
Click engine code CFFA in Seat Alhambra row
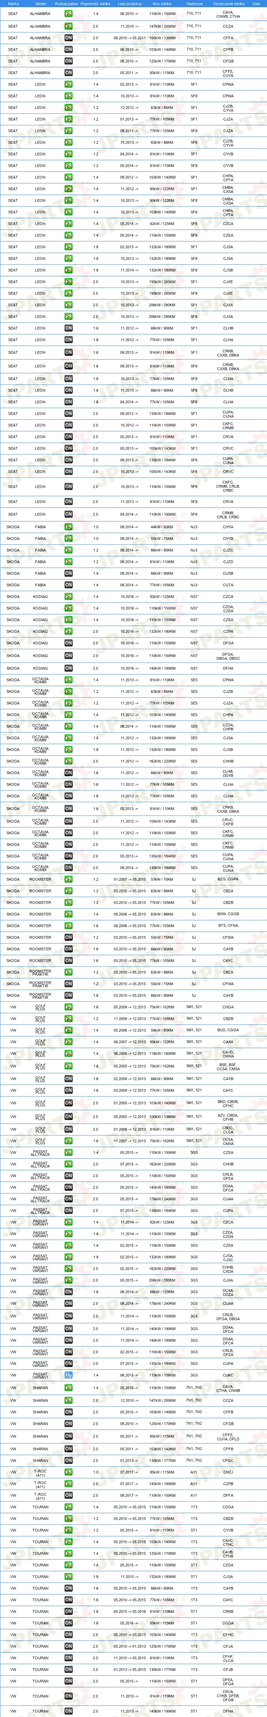(228, 38)
